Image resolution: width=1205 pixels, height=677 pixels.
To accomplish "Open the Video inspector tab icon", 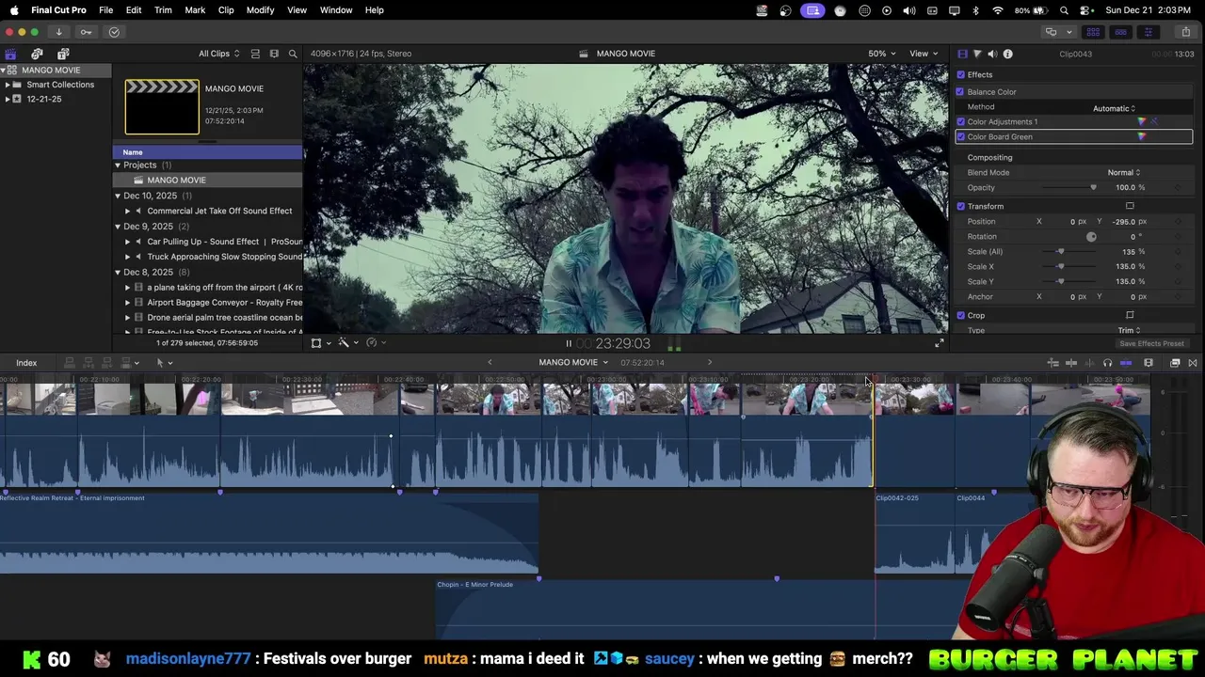I will pyautogui.click(x=962, y=54).
